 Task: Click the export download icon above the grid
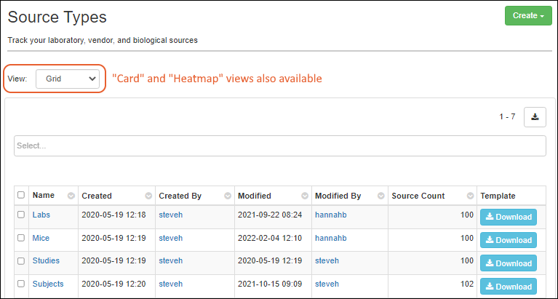click(535, 116)
